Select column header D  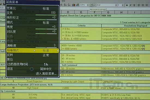[68, 12]
